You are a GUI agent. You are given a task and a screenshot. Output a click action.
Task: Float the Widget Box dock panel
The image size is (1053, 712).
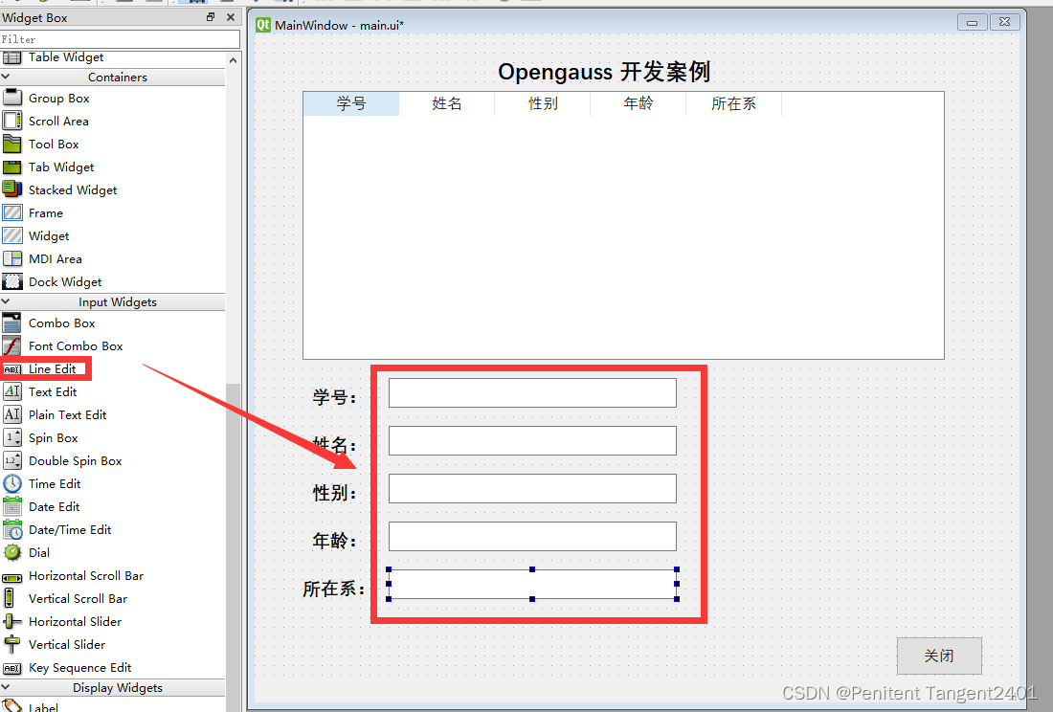tap(211, 17)
